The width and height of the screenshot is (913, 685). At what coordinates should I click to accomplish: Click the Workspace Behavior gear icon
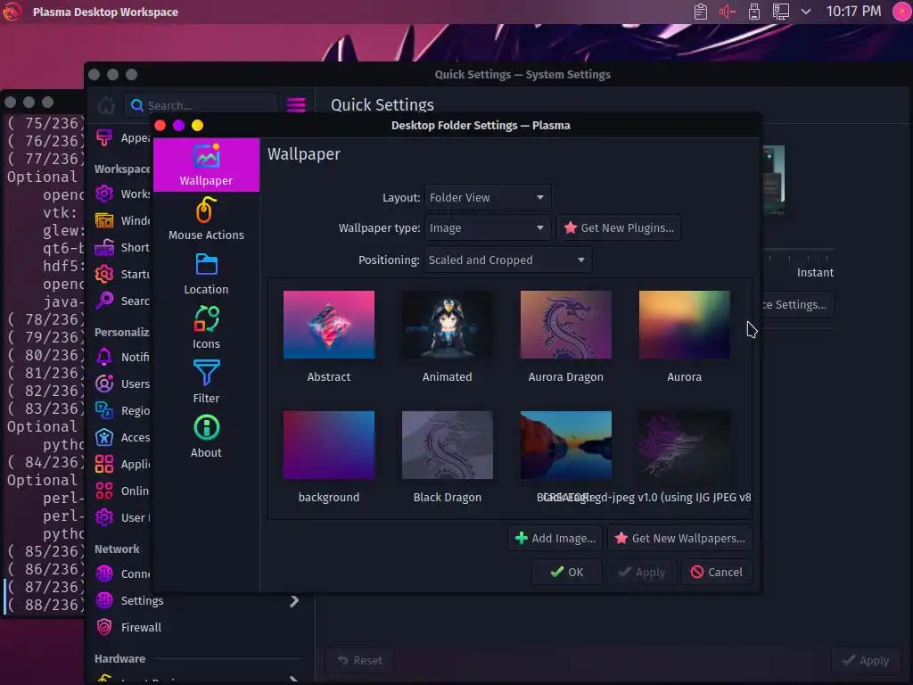(104, 194)
